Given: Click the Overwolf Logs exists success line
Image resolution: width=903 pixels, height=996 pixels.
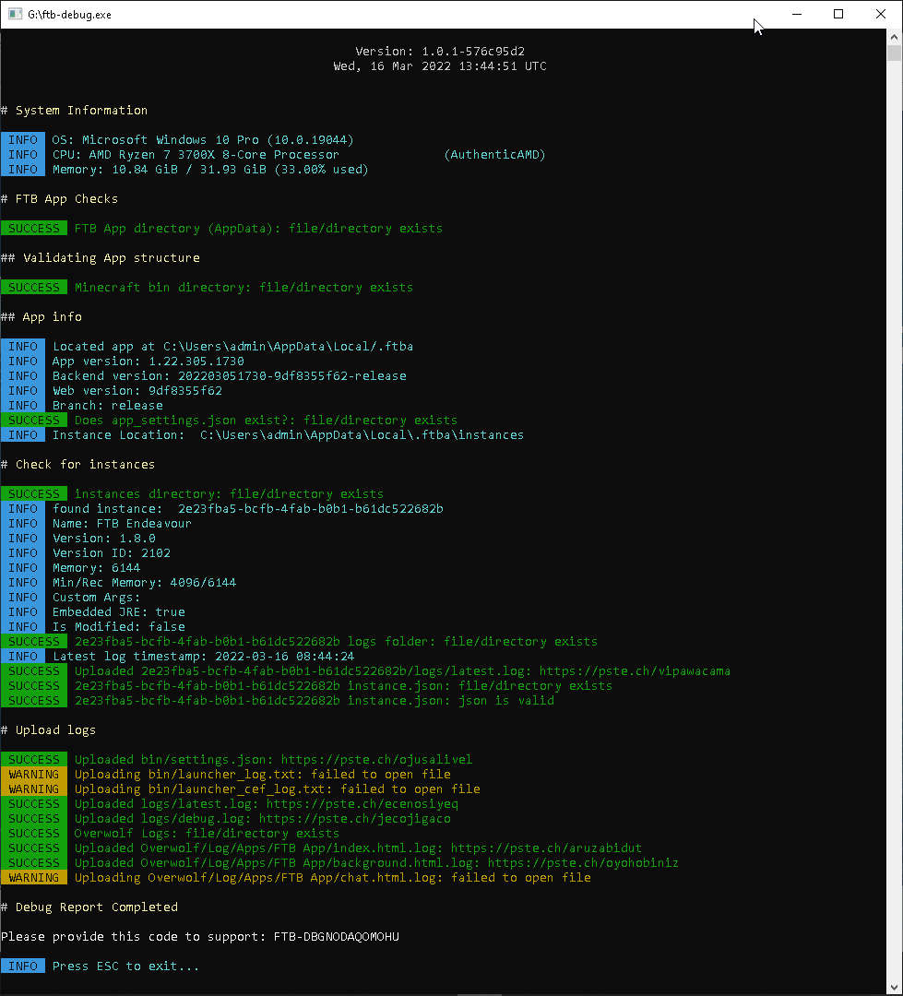Looking at the screenshot, I should point(171,833).
